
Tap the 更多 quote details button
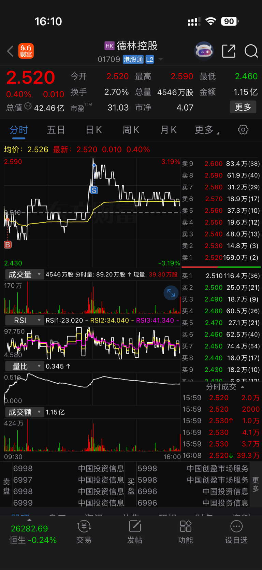pos(243,107)
